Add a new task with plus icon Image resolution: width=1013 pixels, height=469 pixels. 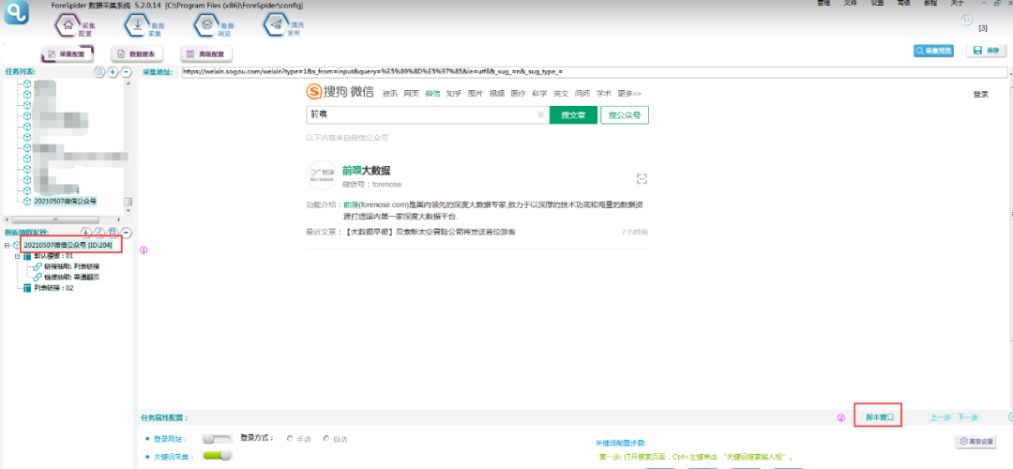113,71
